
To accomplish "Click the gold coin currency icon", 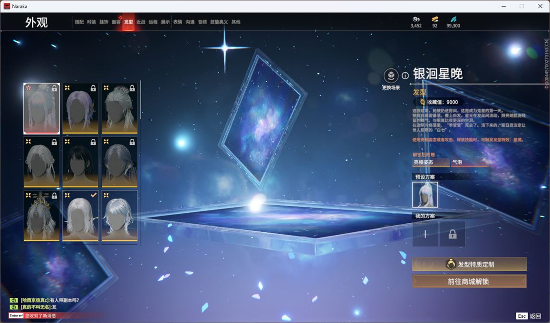I will tap(416, 19).
